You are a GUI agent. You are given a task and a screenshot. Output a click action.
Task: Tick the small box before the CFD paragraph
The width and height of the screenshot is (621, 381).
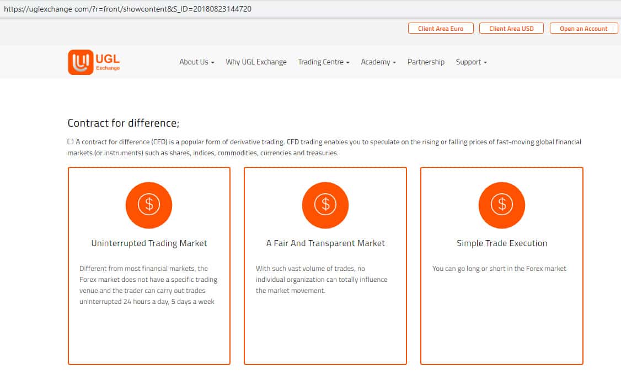[71, 142]
